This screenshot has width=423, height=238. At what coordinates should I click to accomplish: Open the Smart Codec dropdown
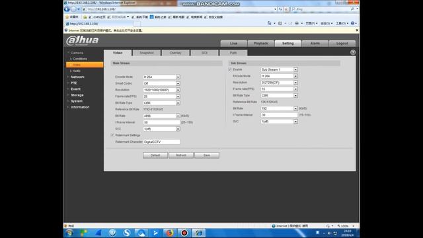178,83
